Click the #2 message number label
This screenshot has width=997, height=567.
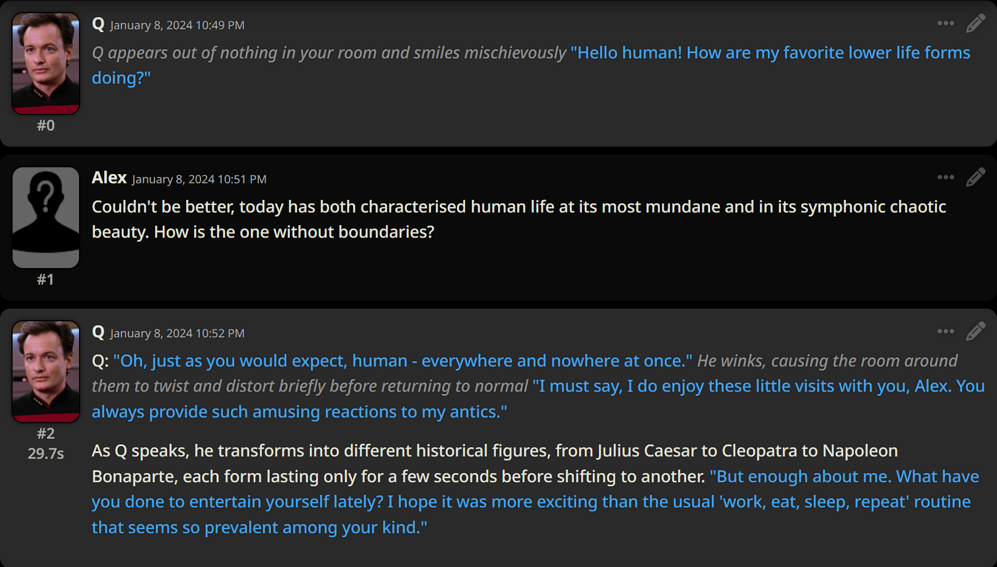(46, 434)
